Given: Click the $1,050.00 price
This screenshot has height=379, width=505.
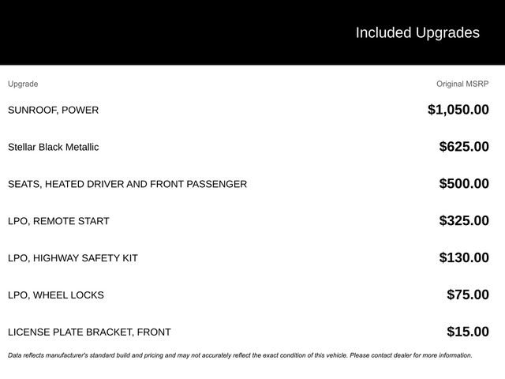Looking at the screenshot, I should coord(458,110).
